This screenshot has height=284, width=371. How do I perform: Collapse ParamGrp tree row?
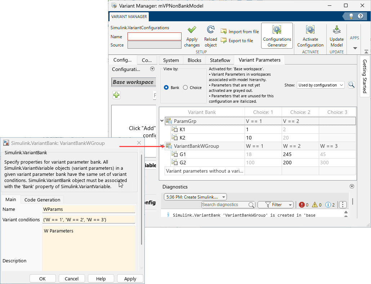(162, 121)
